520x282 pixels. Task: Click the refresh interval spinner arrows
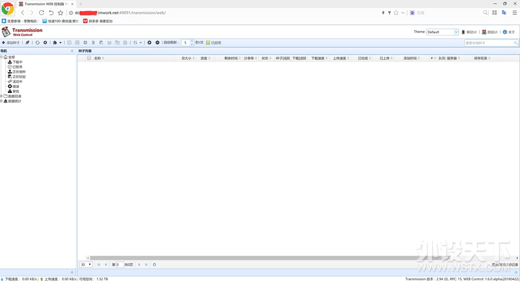click(192, 43)
